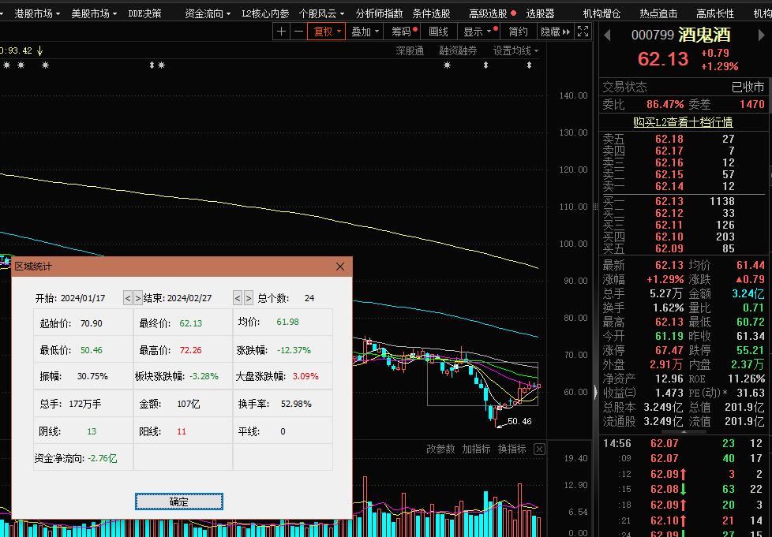Go to next stock arrow
Viewport: 772px width, 537px height.
pyautogui.click(x=761, y=35)
